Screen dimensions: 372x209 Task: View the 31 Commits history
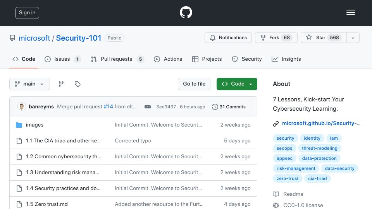[x=229, y=107]
